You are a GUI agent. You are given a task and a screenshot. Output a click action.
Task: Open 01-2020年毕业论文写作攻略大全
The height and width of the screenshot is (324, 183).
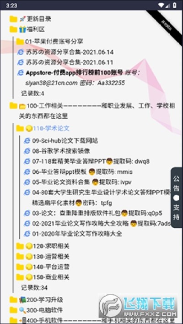pyautogui.click(x=77, y=234)
